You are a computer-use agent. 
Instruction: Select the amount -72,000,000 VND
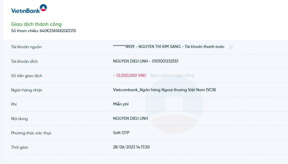click(x=130, y=75)
